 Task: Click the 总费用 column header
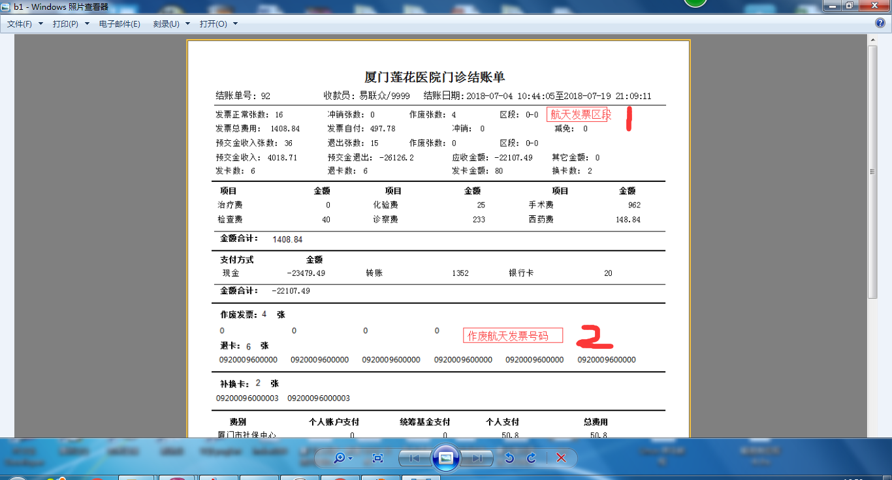[x=596, y=422]
